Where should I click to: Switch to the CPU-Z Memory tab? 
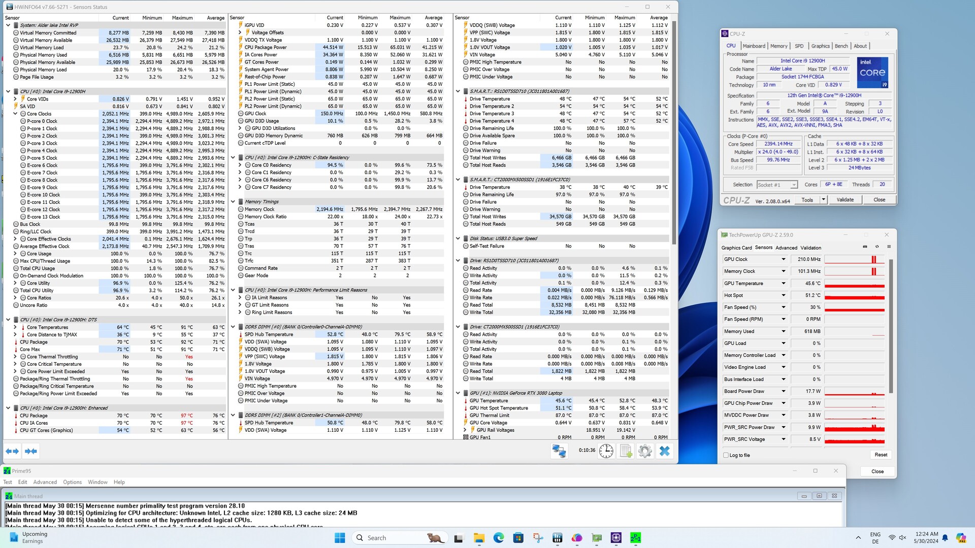point(778,46)
